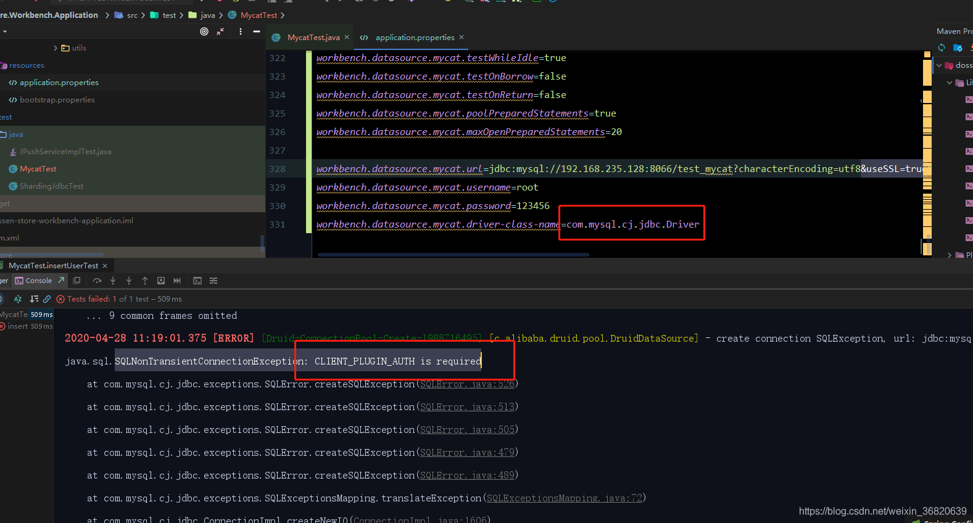Select the MycatTe test result root row
Screen dimensions: 973x523
(27, 315)
